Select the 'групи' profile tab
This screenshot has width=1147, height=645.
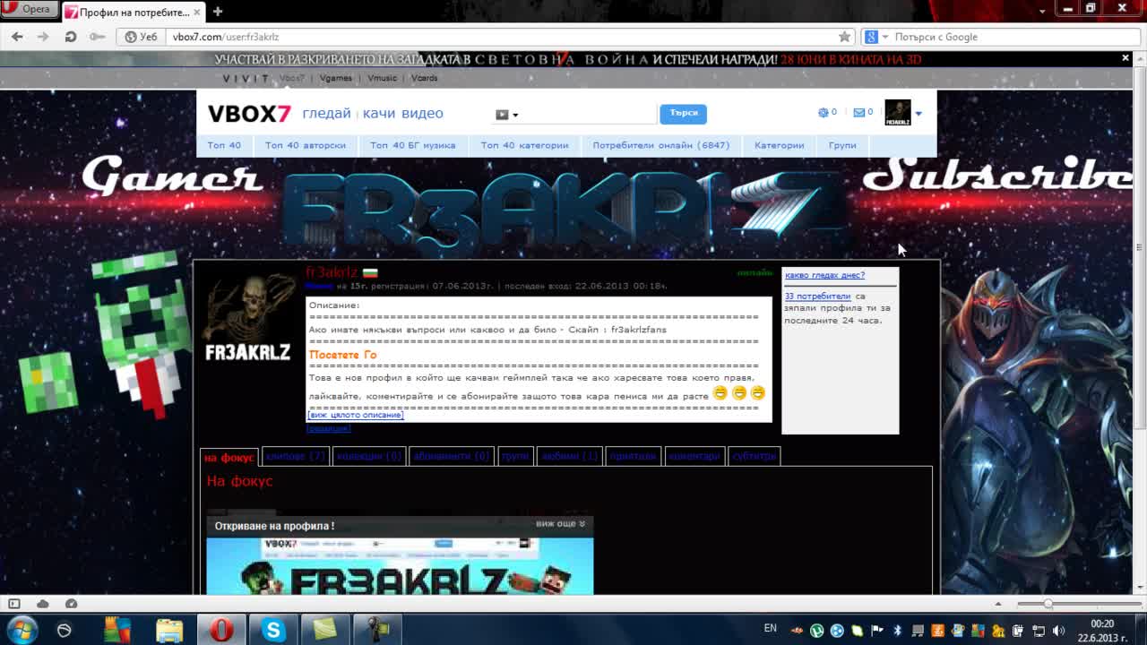515,456
